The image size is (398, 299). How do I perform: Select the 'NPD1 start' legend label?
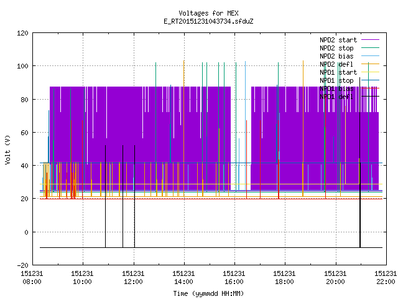pos(338,72)
